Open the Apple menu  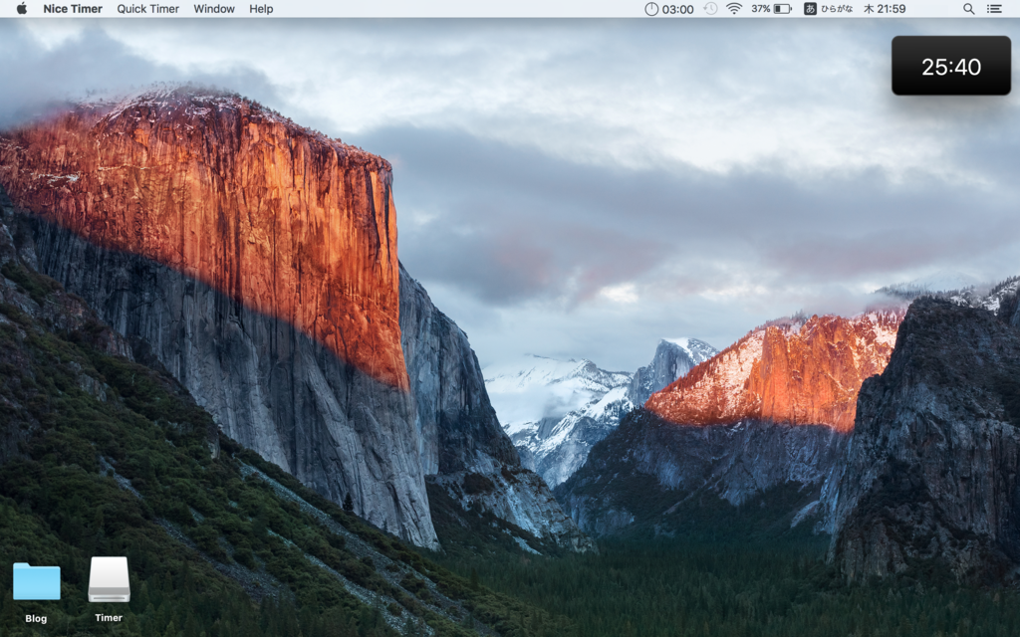tap(22, 8)
